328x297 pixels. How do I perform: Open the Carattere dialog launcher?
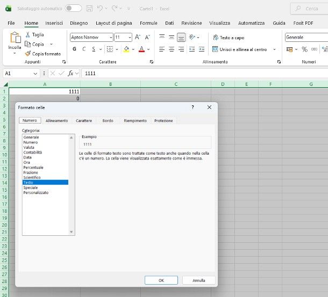(x=152, y=62)
